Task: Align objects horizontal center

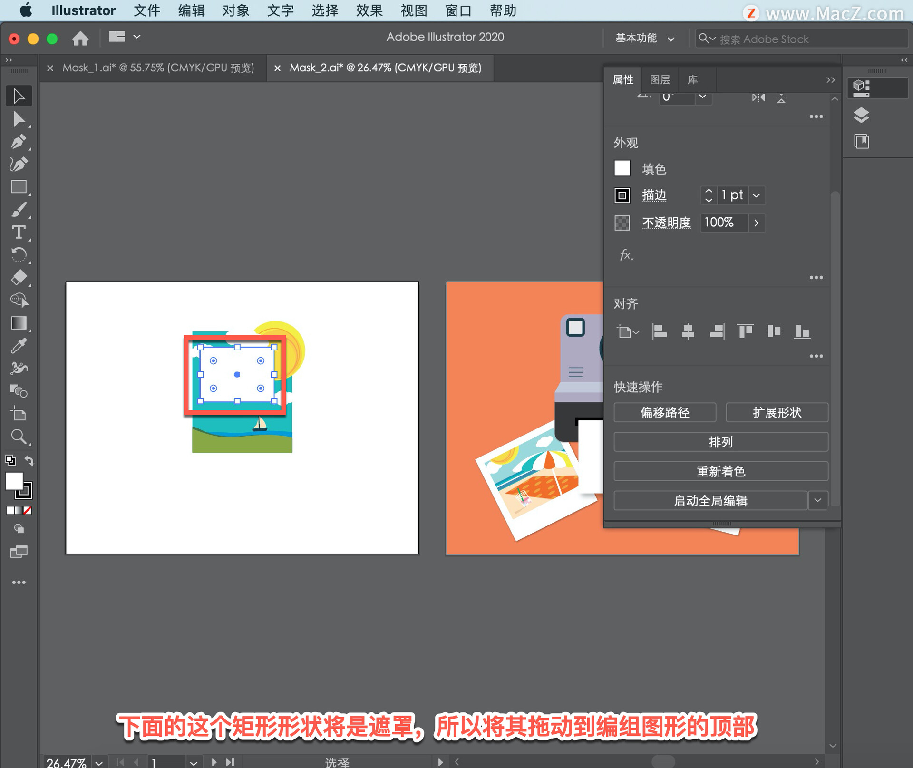Action: click(x=688, y=331)
